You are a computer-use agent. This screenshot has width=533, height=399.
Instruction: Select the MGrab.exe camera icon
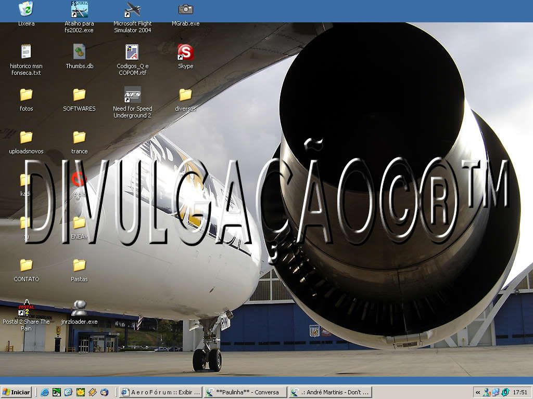point(186,9)
